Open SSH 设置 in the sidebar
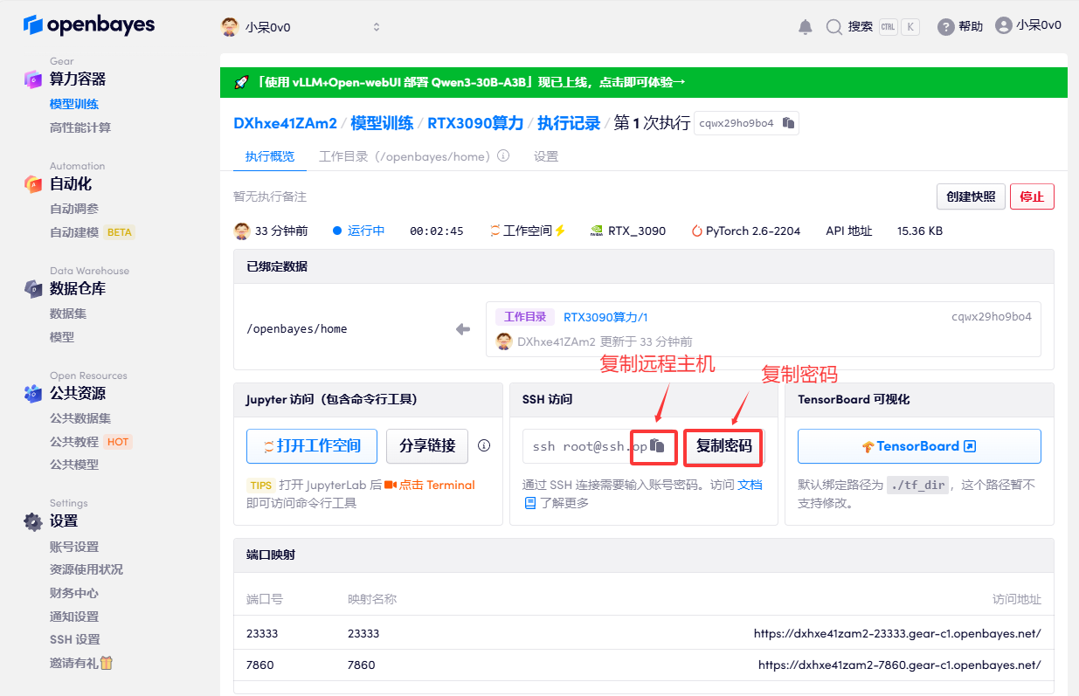Viewport: 1079px width, 696px height. pyautogui.click(x=75, y=639)
